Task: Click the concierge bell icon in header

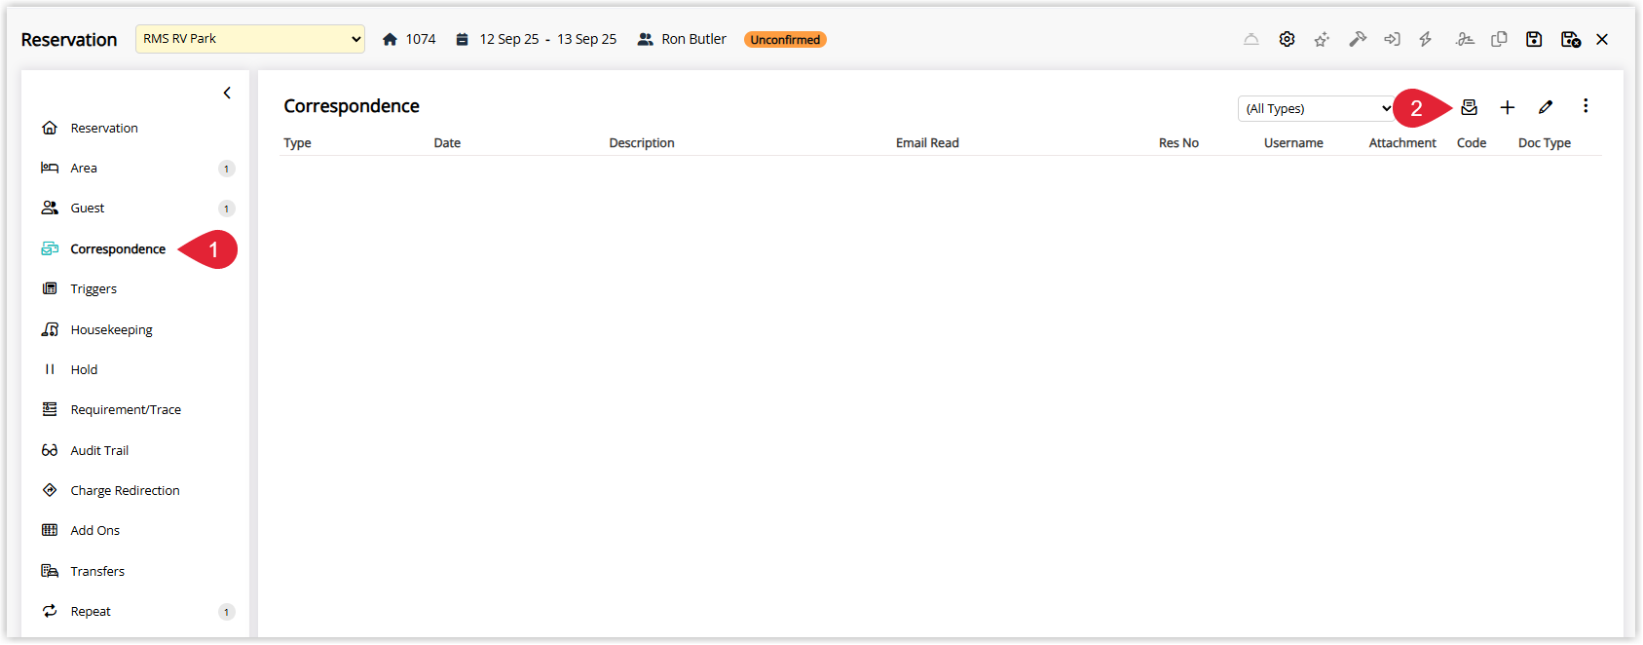Action: tap(1251, 40)
